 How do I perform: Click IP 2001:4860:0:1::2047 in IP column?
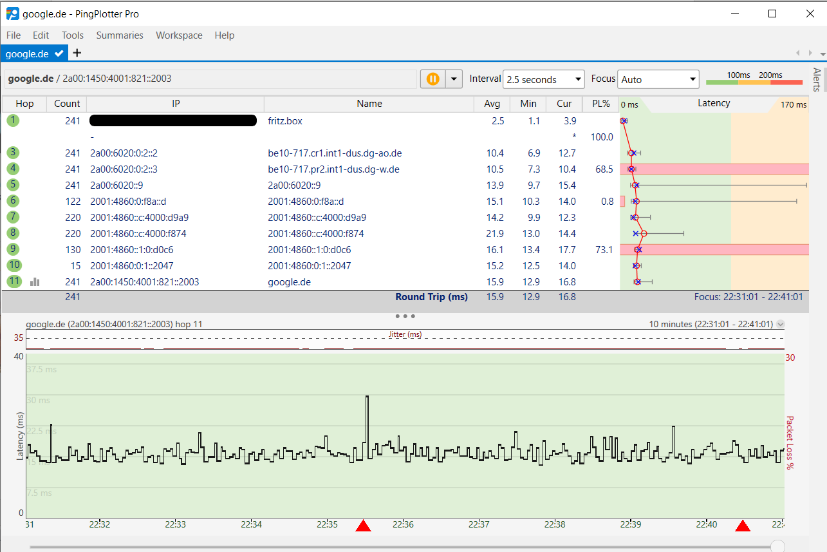tap(131, 265)
